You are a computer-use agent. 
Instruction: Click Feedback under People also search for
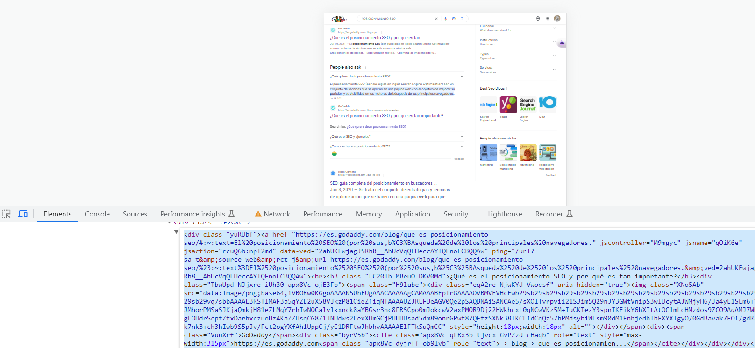pos(551,175)
